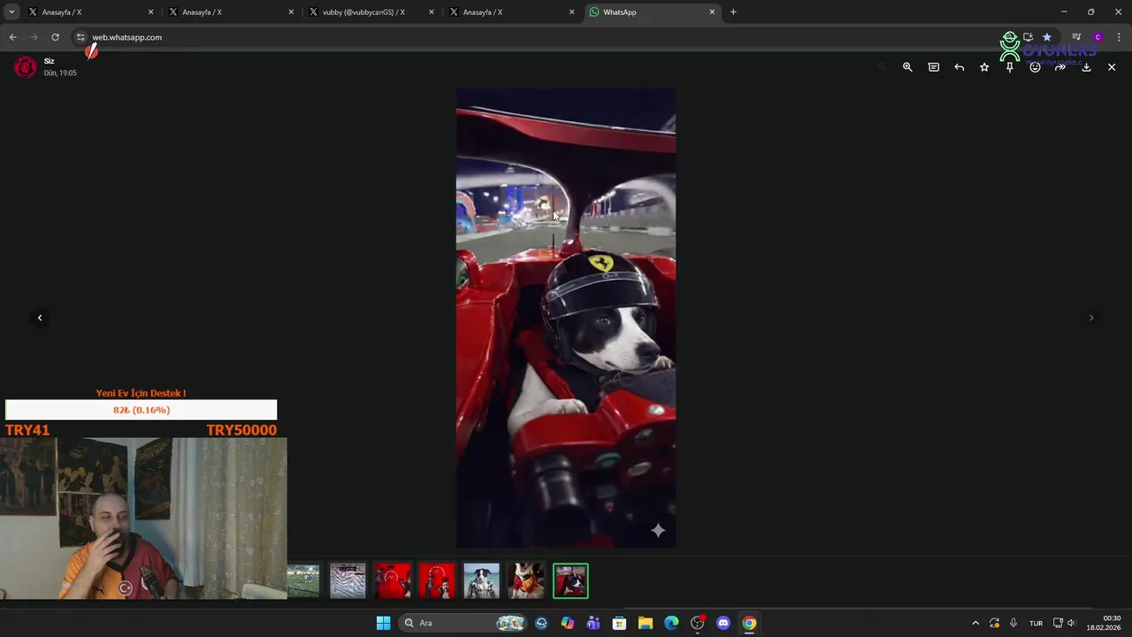Screen dimensions: 1132x637
Task: Expand the hidden system tray icons
Action: 975,623
